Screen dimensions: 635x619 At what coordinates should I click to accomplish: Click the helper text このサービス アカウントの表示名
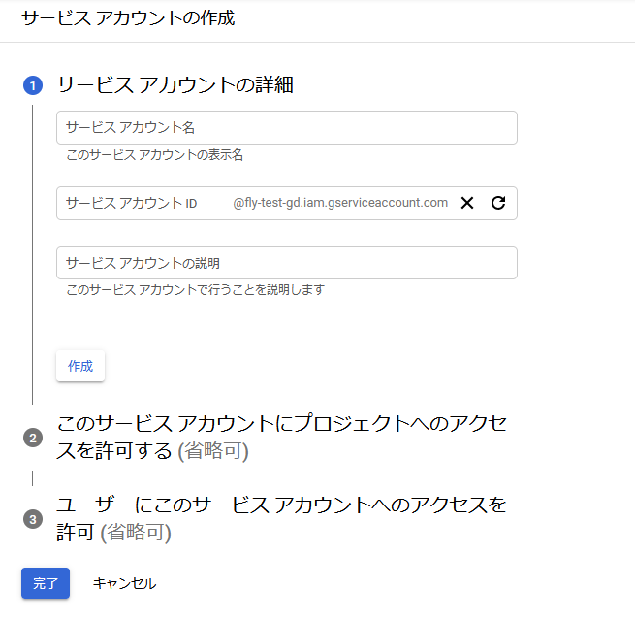155,155
